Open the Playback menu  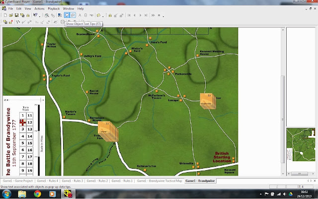[54, 9]
